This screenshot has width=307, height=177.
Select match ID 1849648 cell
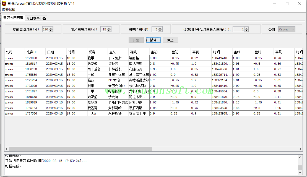(35, 97)
